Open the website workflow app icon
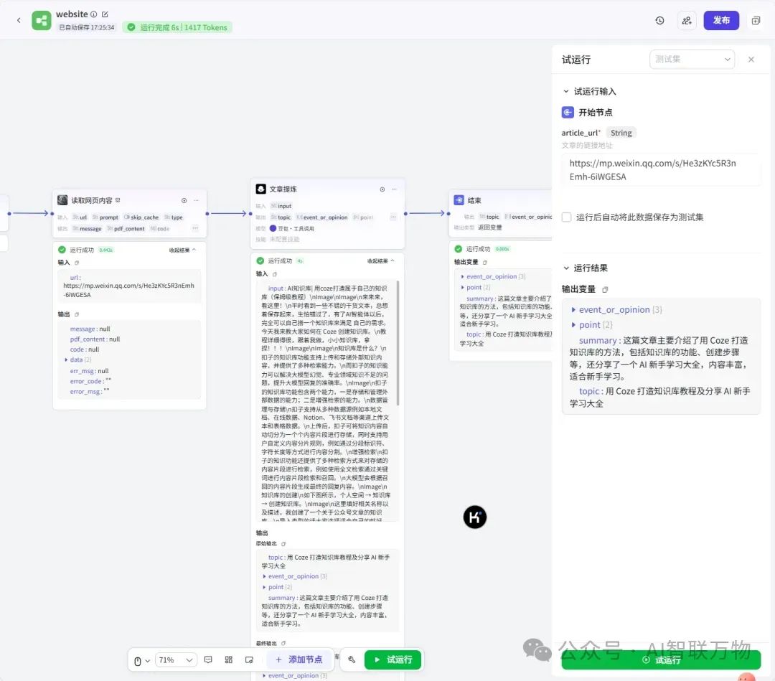Screen dimensions: 775x681 click(x=42, y=20)
